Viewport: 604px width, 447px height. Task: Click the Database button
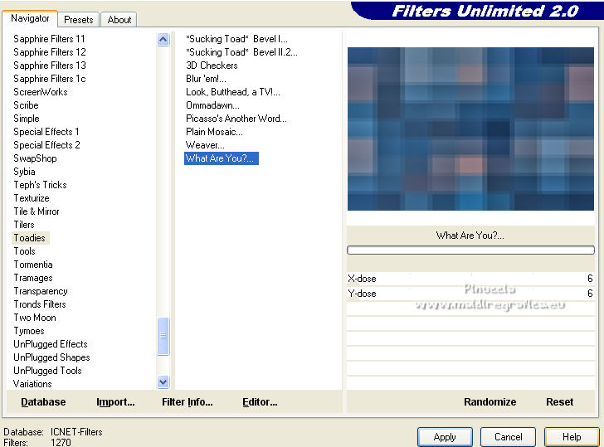[43, 402]
